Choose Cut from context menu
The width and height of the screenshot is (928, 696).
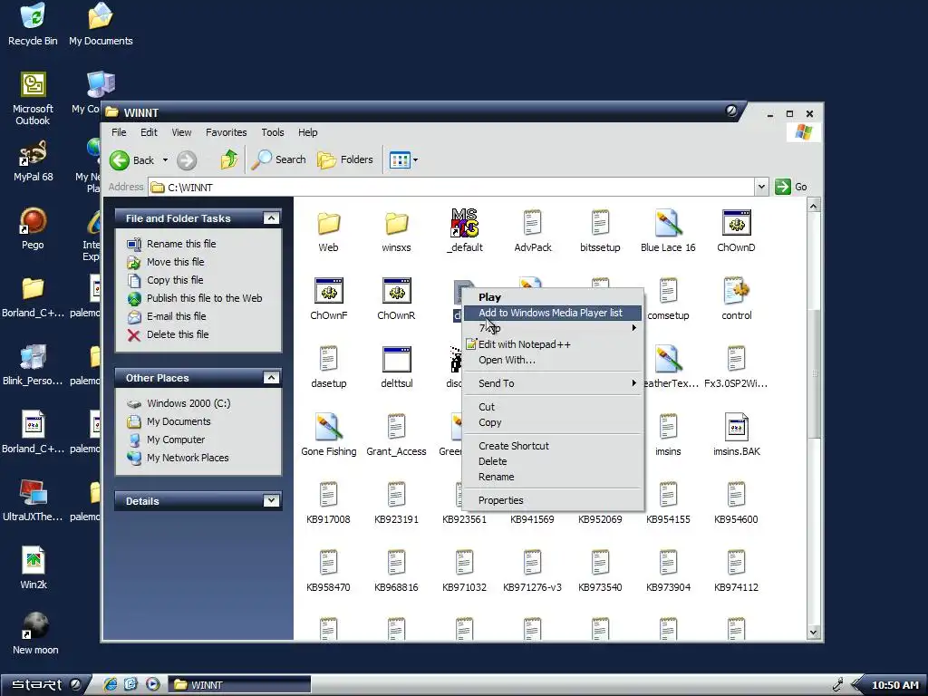[x=552, y=407]
